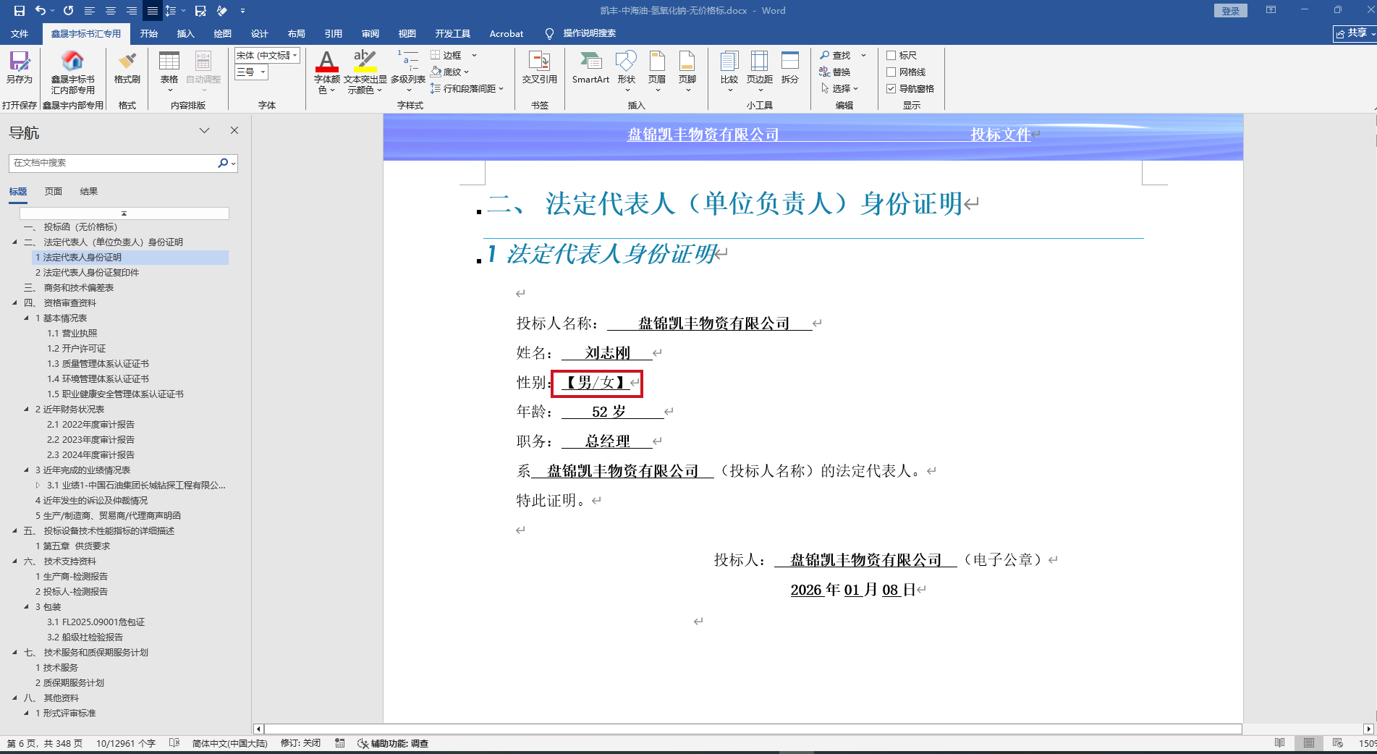Image resolution: width=1377 pixels, height=754 pixels.
Task: Open the 开发工具 Developer tab
Action: 453,33
